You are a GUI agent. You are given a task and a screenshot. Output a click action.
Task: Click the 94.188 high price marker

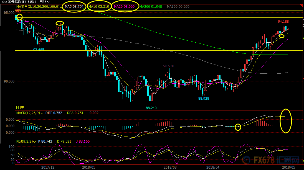pos(283,22)
